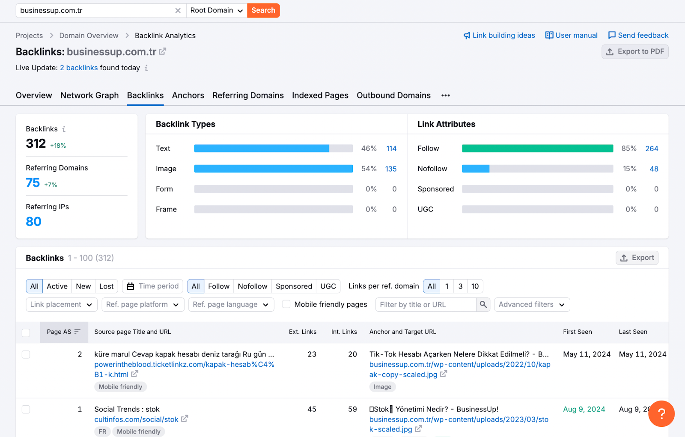Viewport: 685px width, 437px height.
Task: Click info icon next to Backlinks metric
Action: pyautogui.click(x=64, y=129)
